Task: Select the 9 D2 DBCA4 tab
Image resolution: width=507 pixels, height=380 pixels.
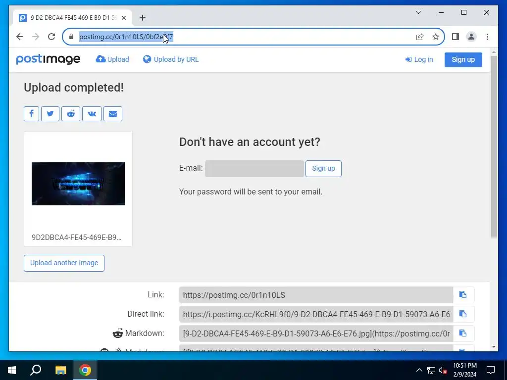Action: [x=72, y=18]
